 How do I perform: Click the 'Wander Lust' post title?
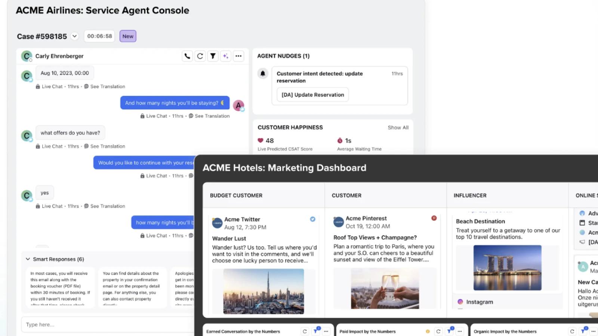coord(229,238)
